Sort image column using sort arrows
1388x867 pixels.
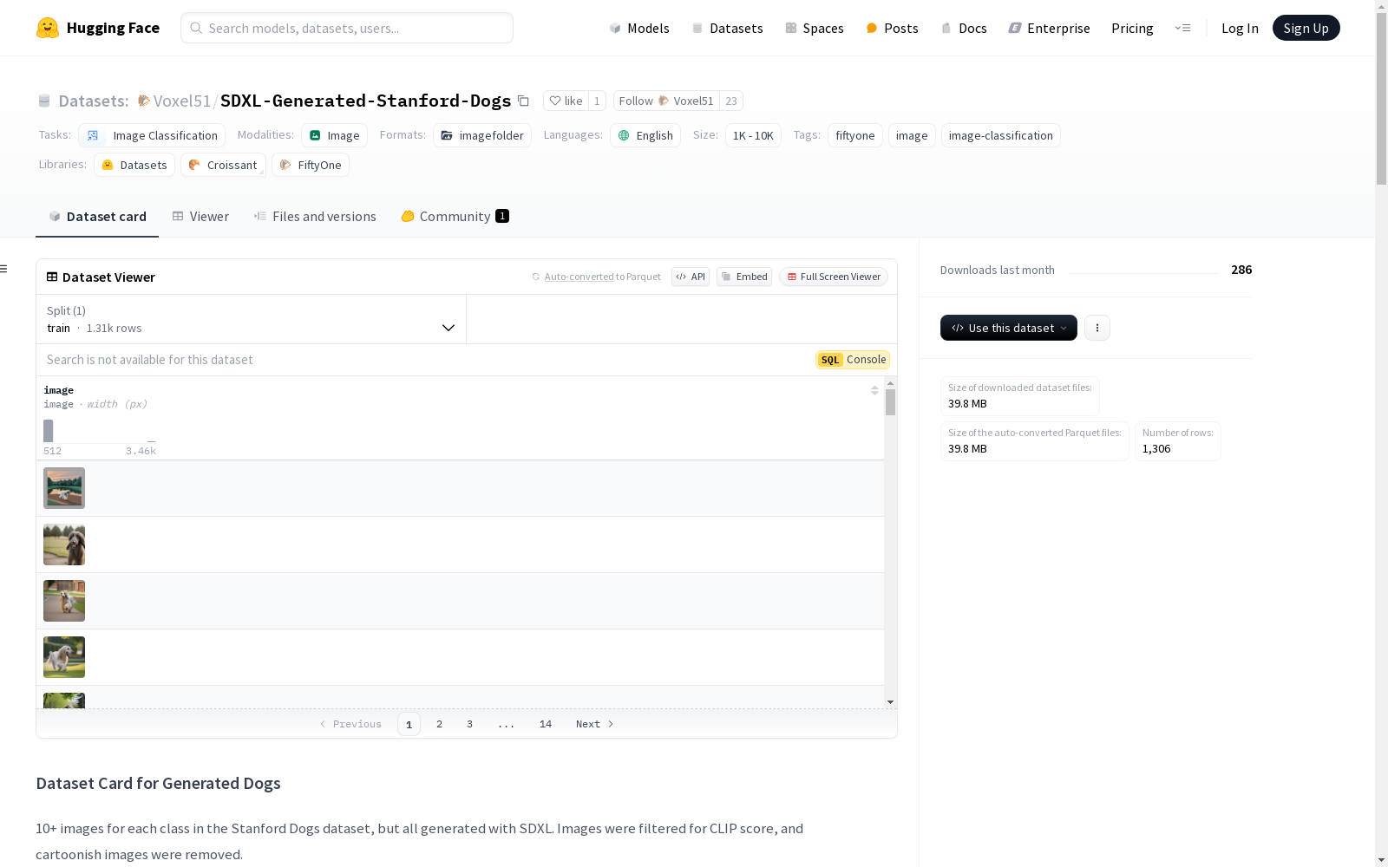tap(874, 391)
